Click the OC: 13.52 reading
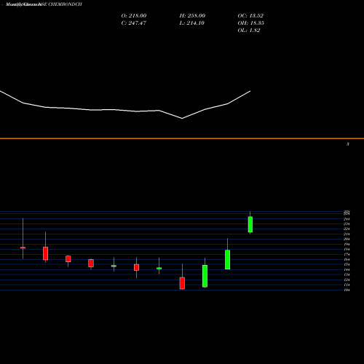This screenshot has height=364, width=364. coord(250,15)
